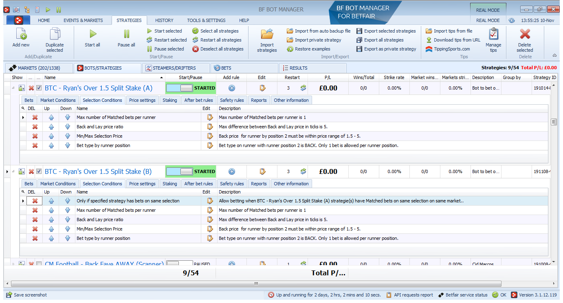
Task: Open API requests report in status bar
Action: [409, 295]
